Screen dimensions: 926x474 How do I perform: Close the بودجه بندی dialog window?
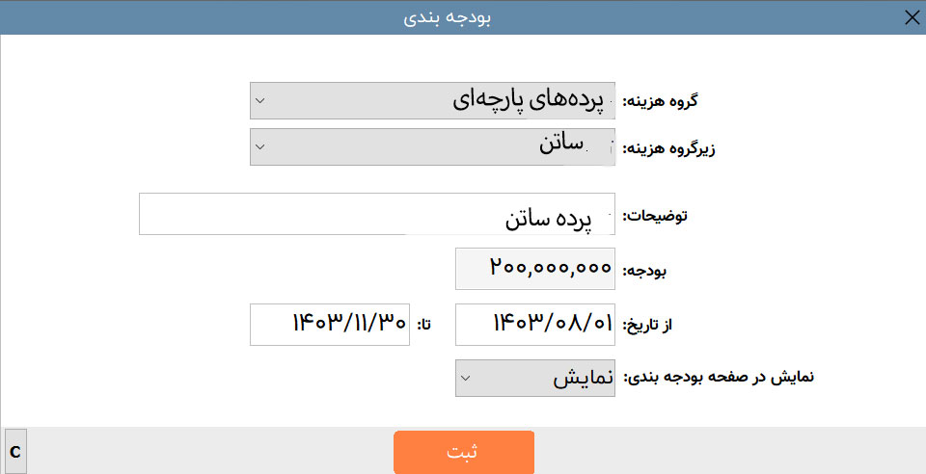(912, 17)
